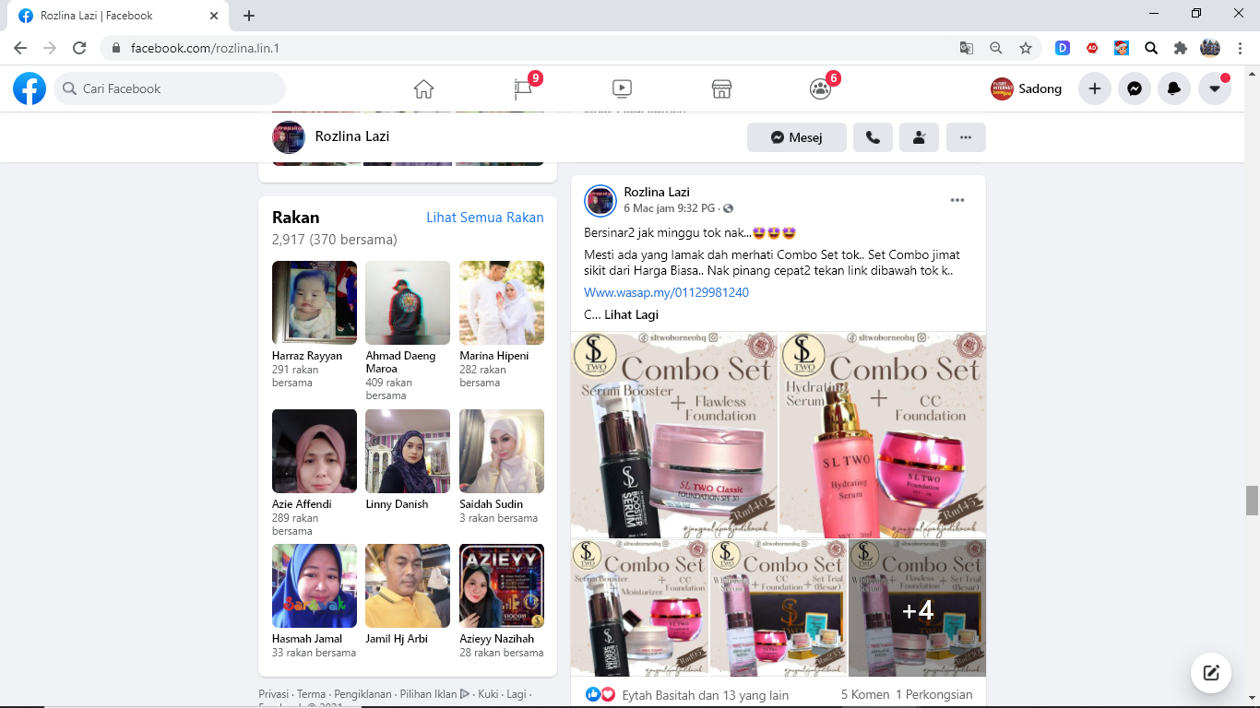Expand post with Lihat Lagi
1260x708 pixels.
(x=631, y=314)
